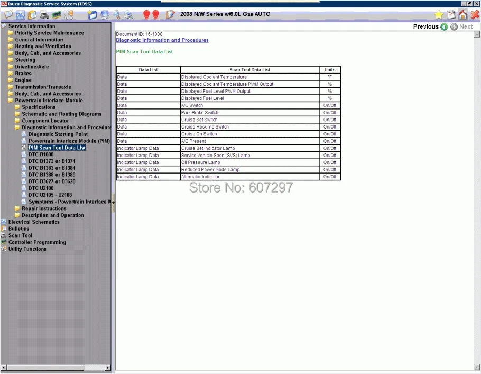The width and height of the screenshot is (481, 374).
Task: Click the Previous text label
Action: click(426, 26)
